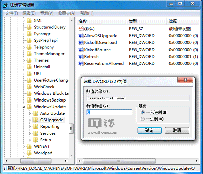Open the 文件(F) menu
The width and height of the screenshot is (203, 174).
12,13
